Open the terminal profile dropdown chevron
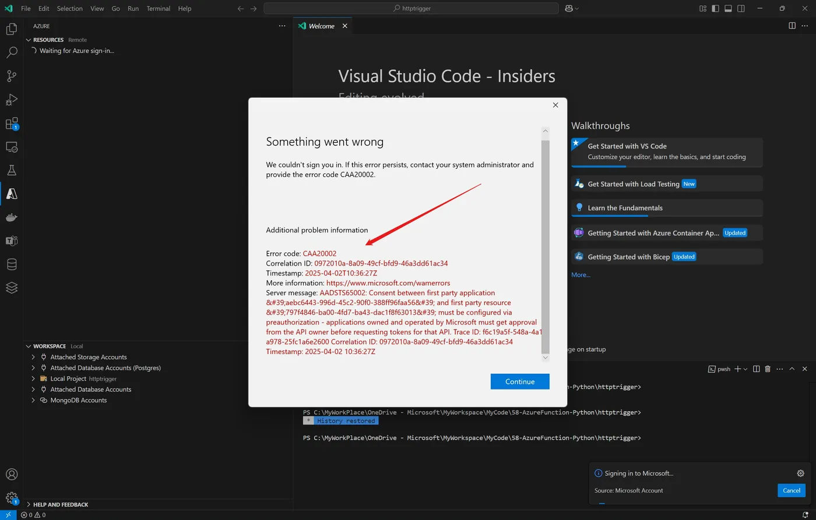Screen dimensions: 816x520 (x=744, y=369)
